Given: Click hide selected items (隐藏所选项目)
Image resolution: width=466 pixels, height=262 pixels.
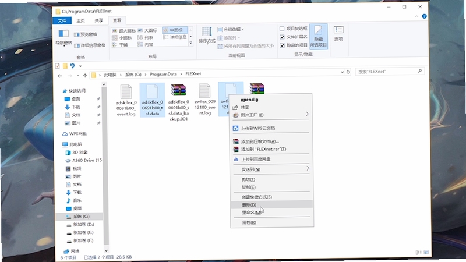Looking at the screenshot, I should (x=318, y=36).
